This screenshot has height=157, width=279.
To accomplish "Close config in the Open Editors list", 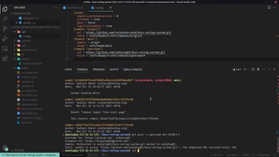I will 17,23.
